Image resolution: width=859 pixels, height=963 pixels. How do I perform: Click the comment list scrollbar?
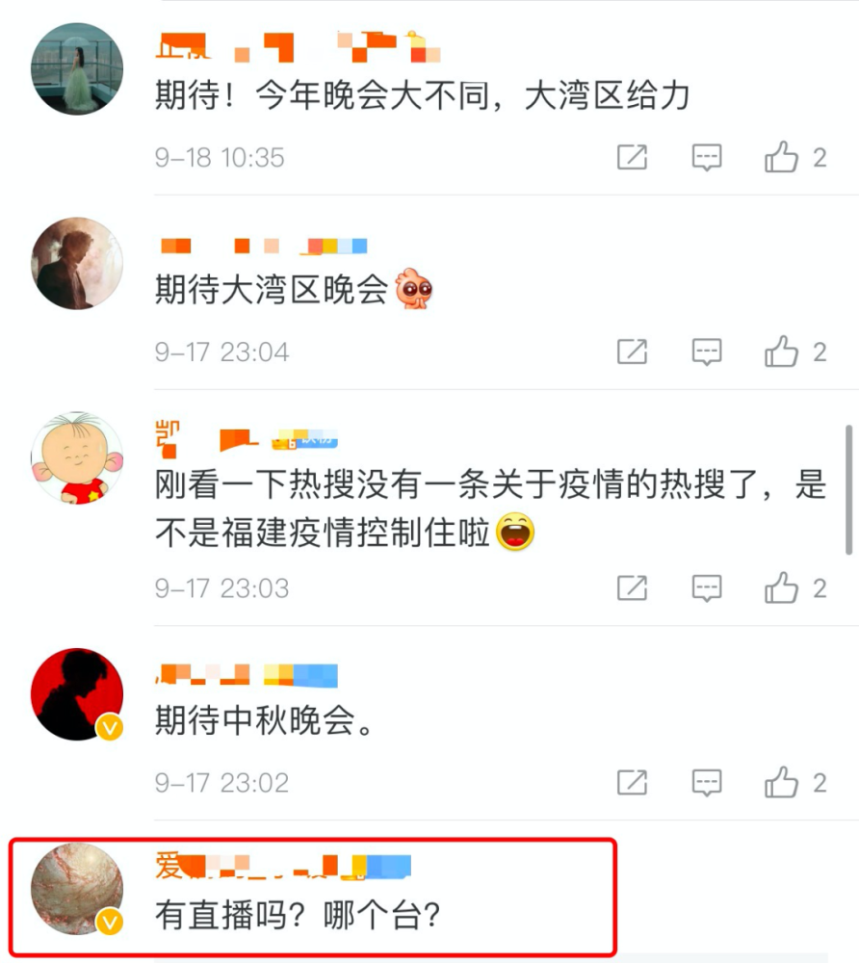848,489
